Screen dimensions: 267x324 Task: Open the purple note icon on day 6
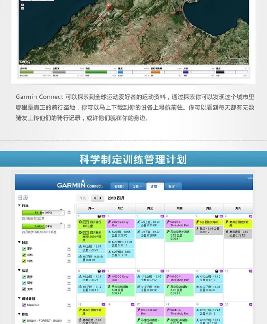pyautogui.click(x=250, y=216)
